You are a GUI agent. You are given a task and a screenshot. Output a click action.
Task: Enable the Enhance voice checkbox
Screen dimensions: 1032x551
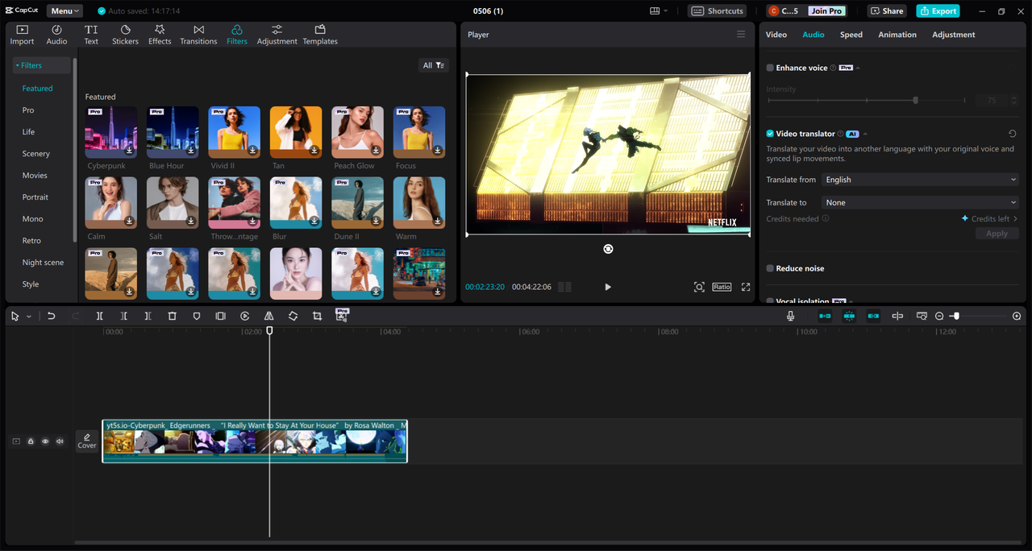[770, 68]
